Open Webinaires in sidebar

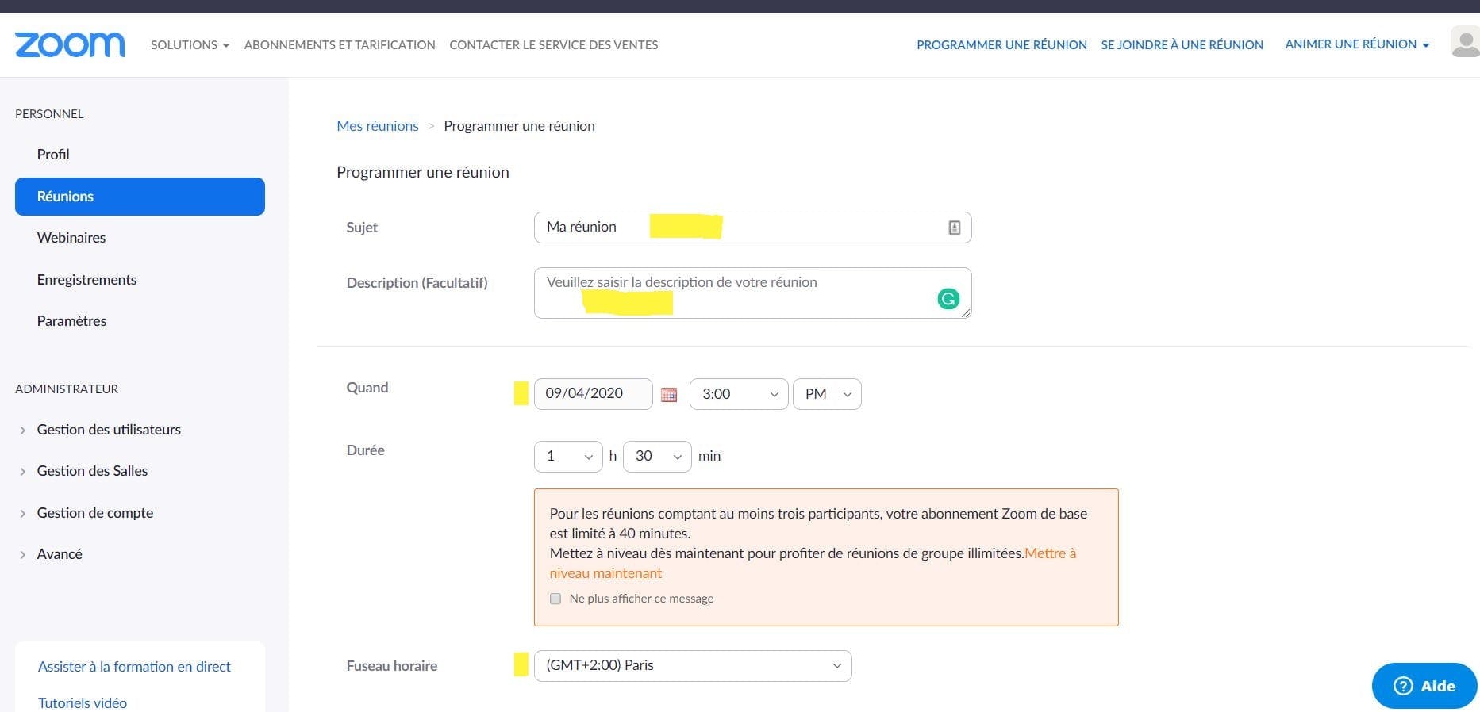point(71,238)
